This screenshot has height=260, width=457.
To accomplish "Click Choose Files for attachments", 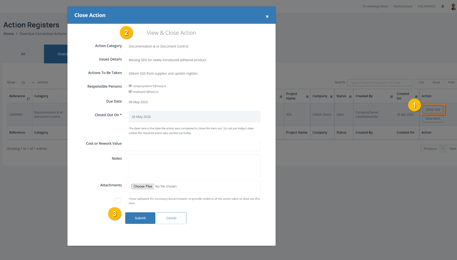I will pos(143,186).
